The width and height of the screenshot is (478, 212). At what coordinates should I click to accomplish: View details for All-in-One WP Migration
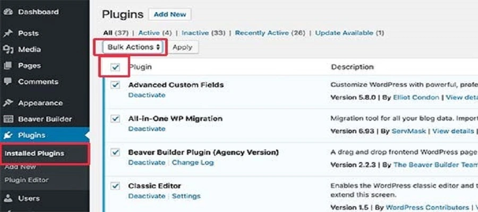pyautogui.click(x=453, y=131)
